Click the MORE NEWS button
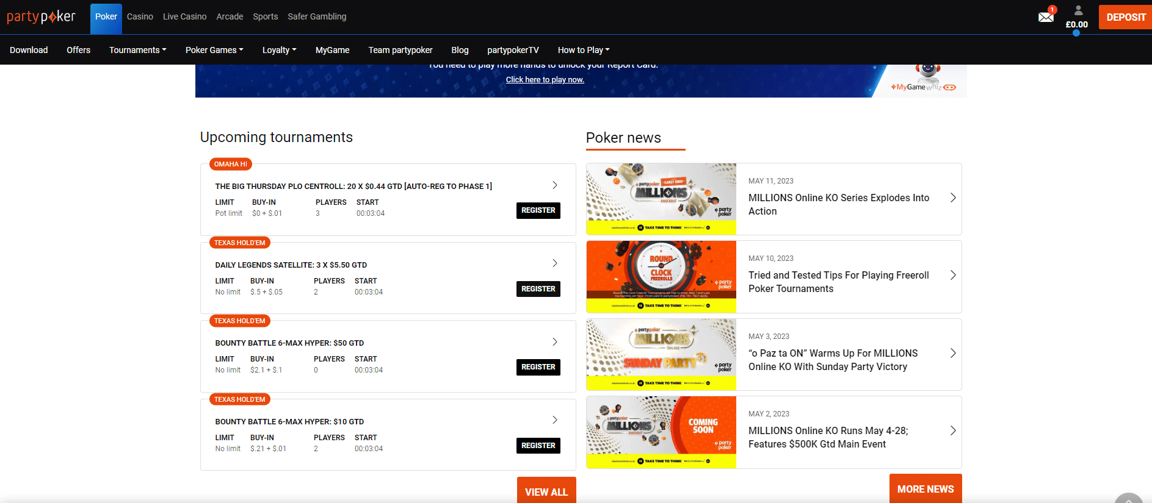1152x503 pixels. click(926, 488)
